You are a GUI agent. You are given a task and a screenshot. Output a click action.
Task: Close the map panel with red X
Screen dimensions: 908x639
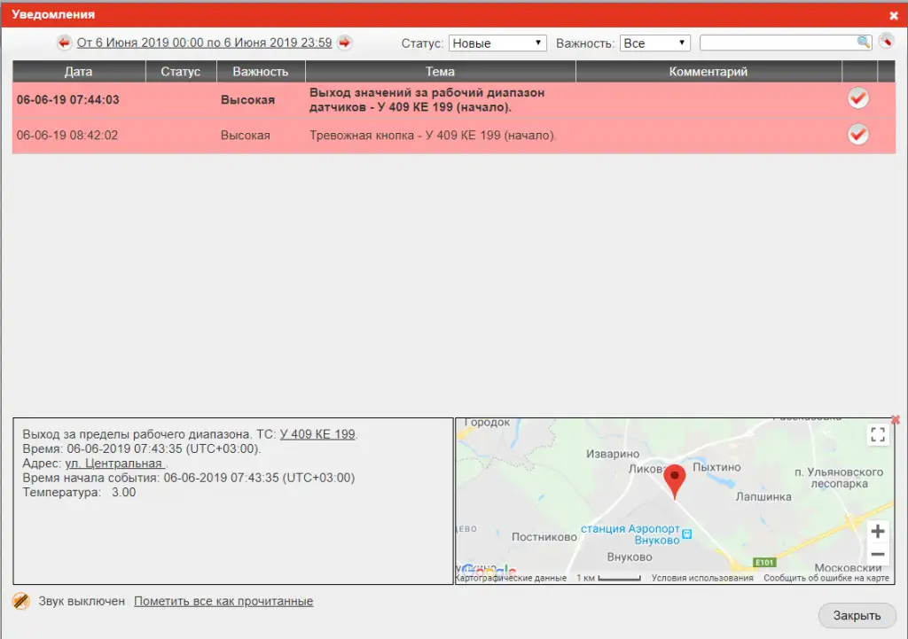pyautogui.click(x=895, y=419)
